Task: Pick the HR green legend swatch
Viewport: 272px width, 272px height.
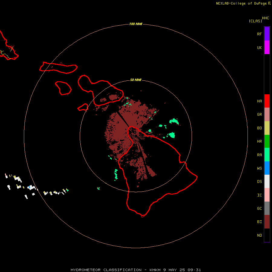Action: (x=267, y=141)
